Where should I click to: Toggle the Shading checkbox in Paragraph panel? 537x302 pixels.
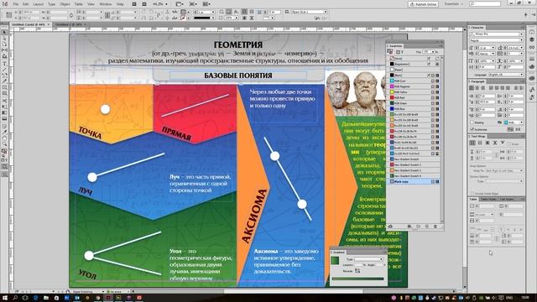[x=472, y=122]
